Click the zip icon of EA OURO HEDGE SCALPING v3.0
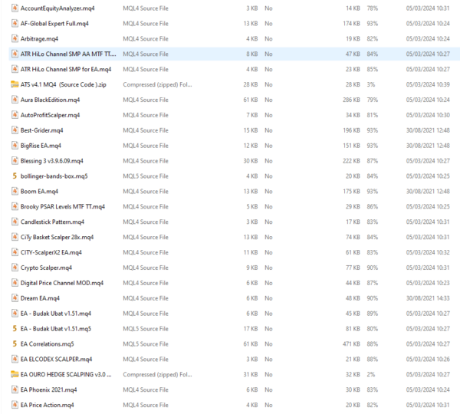 (x=15, y=374)
